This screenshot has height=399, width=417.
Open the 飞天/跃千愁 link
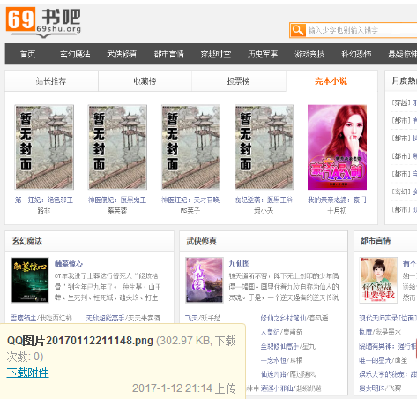pyautogui.click(x=203, y=318)
